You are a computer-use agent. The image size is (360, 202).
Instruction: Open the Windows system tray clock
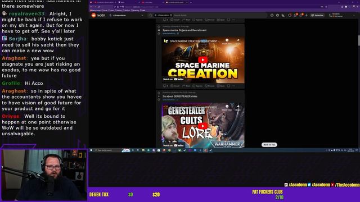350,150
